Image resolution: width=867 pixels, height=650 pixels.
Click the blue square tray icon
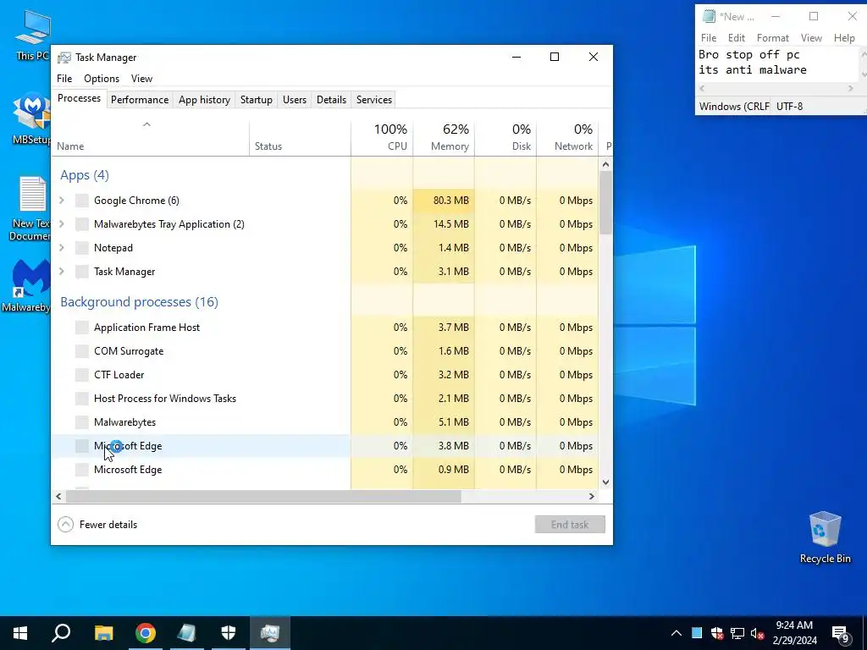pos(697,633)
